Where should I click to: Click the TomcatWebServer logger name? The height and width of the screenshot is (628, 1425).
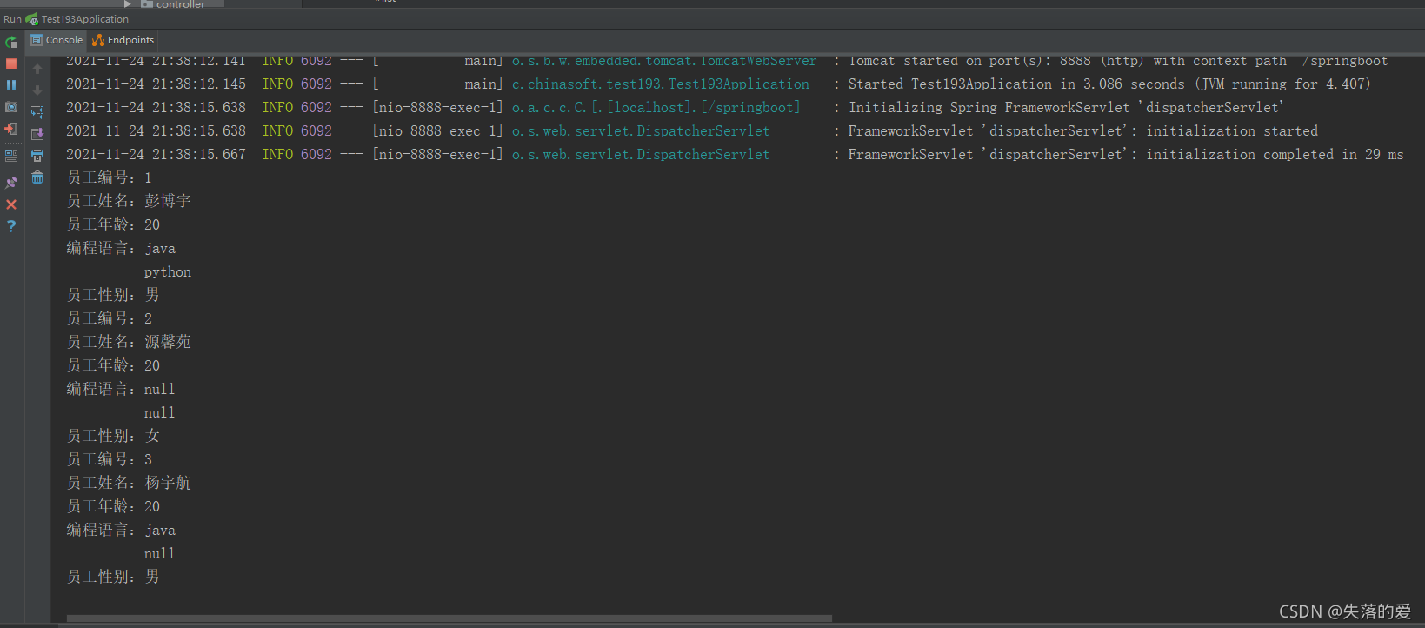[663, 60]
